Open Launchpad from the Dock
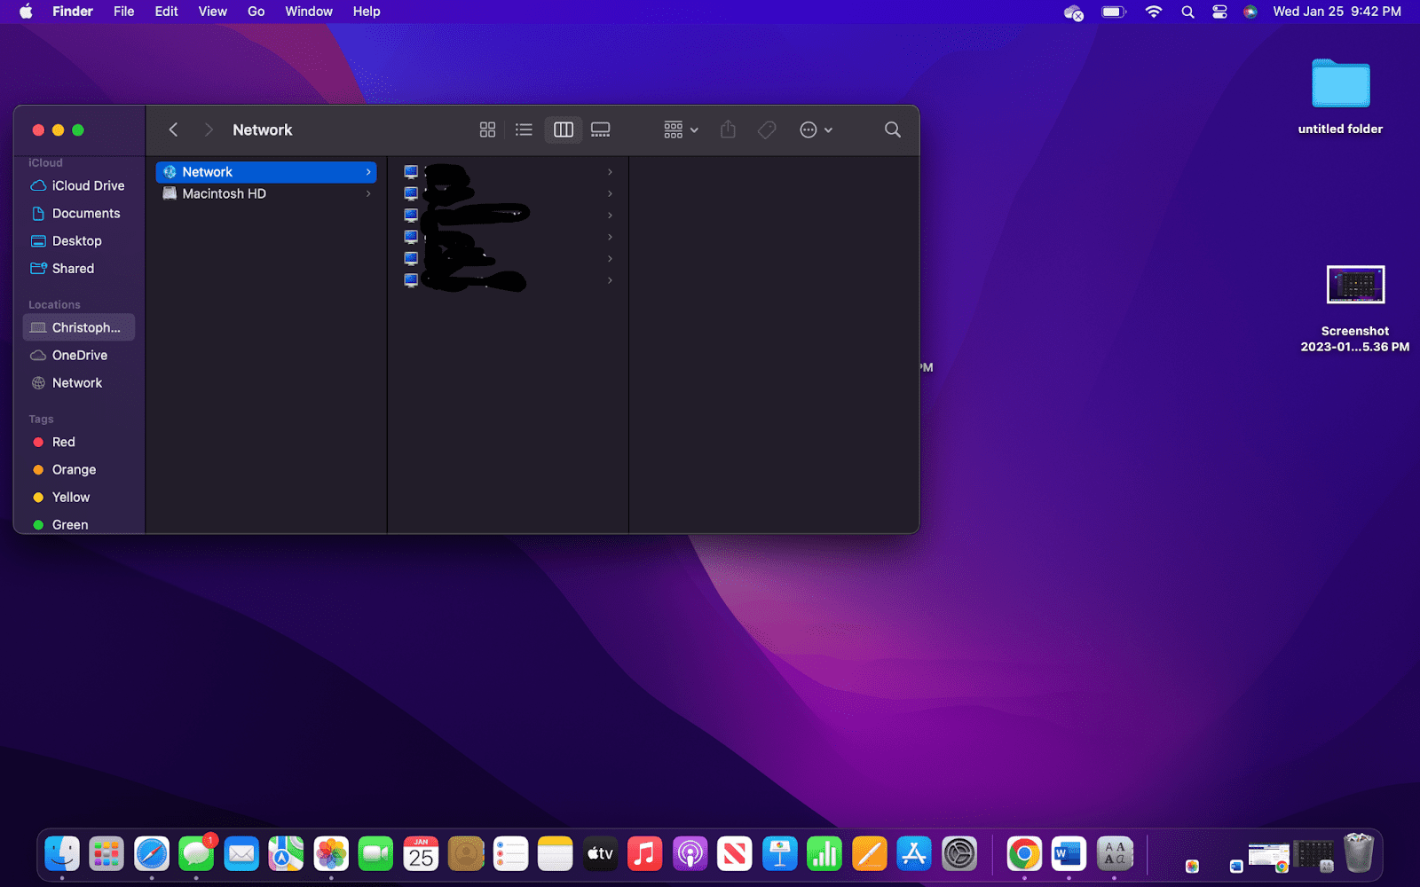 click(106, 854)
